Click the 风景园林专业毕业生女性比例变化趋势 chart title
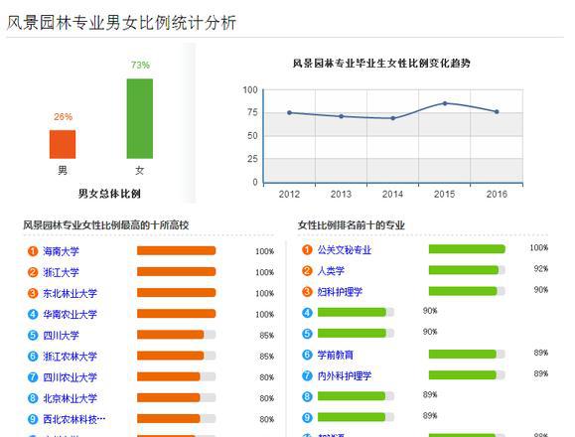Image resolution: width=575 pixels, height=437 pixels. click(381, 63)
